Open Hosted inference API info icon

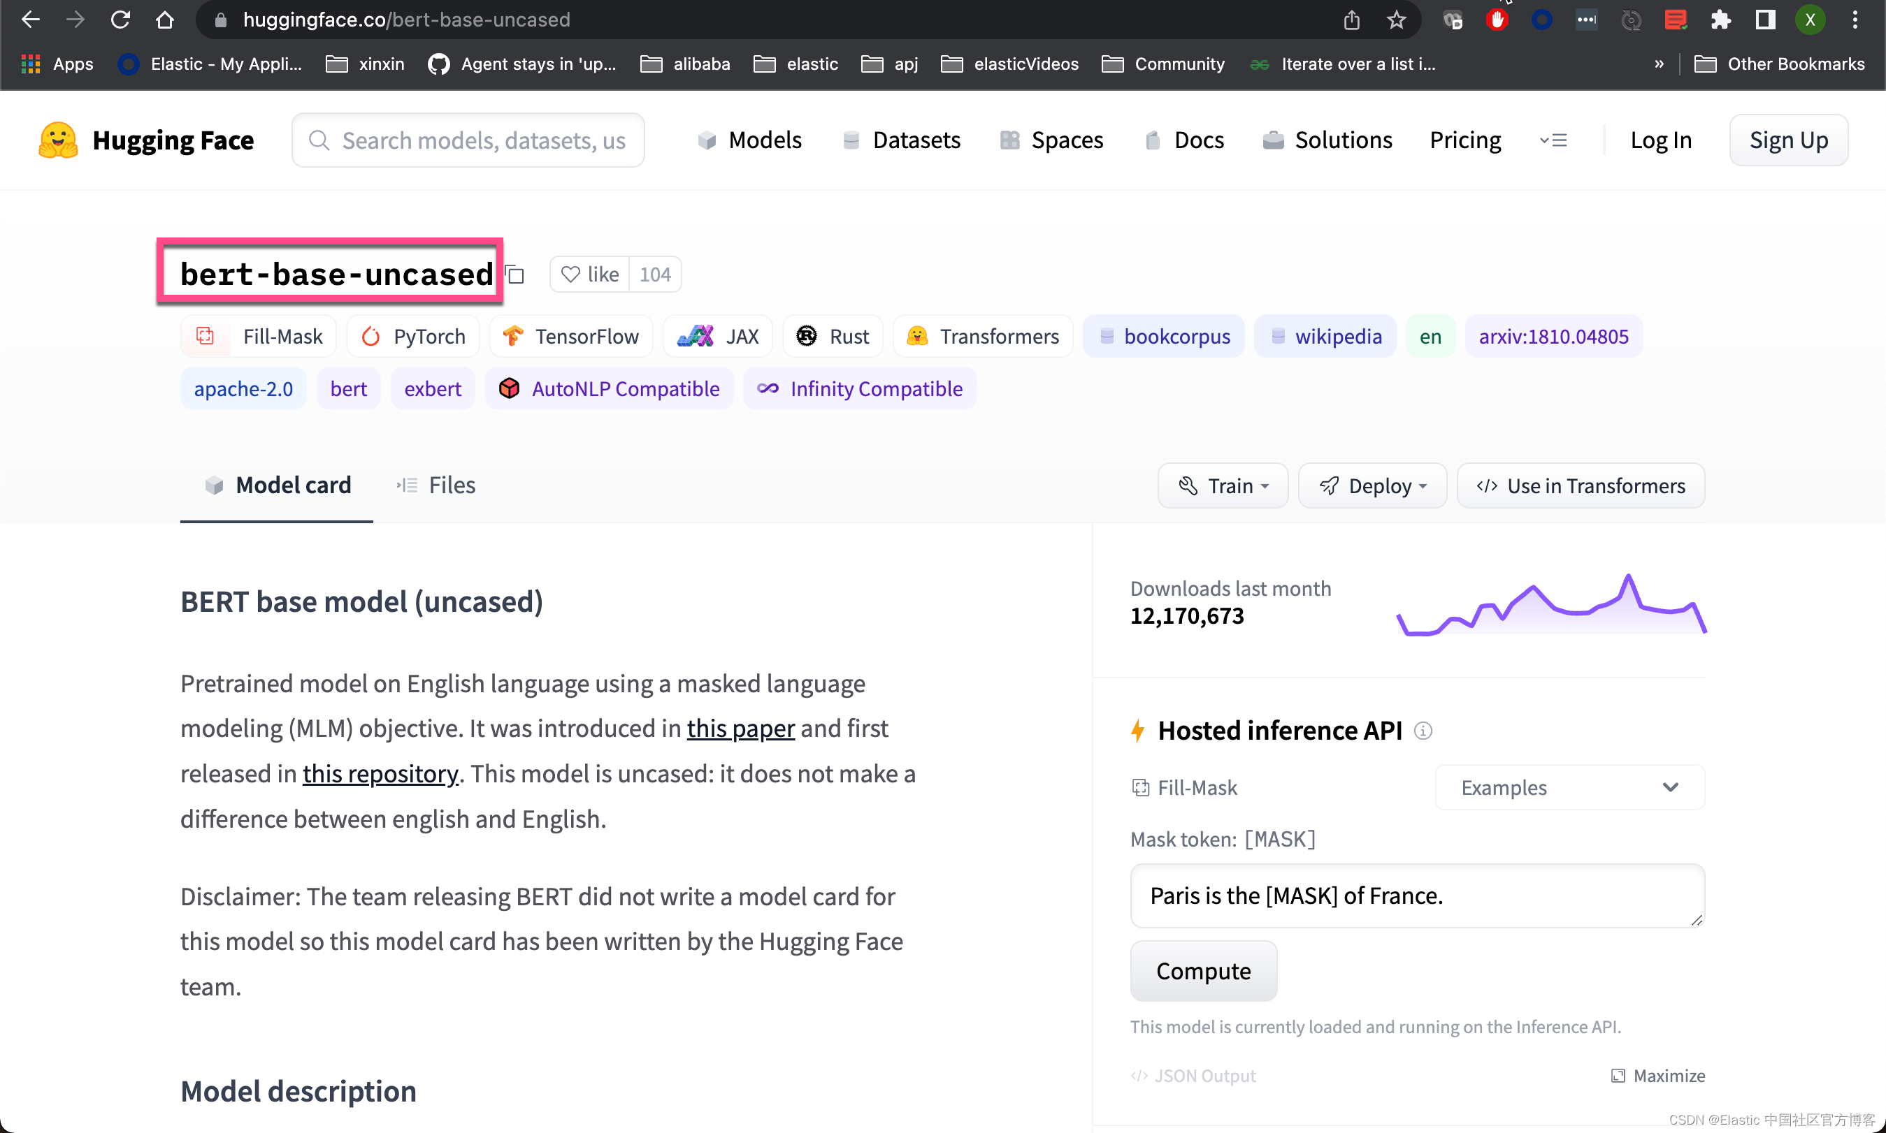click(1423, 731)
